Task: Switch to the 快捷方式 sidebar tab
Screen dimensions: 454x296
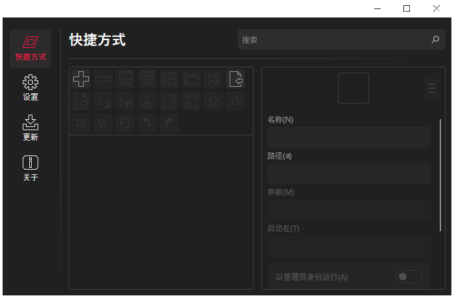Action: 30,49
